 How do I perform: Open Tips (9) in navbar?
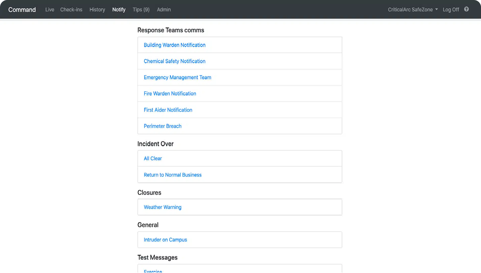(141, 10)
